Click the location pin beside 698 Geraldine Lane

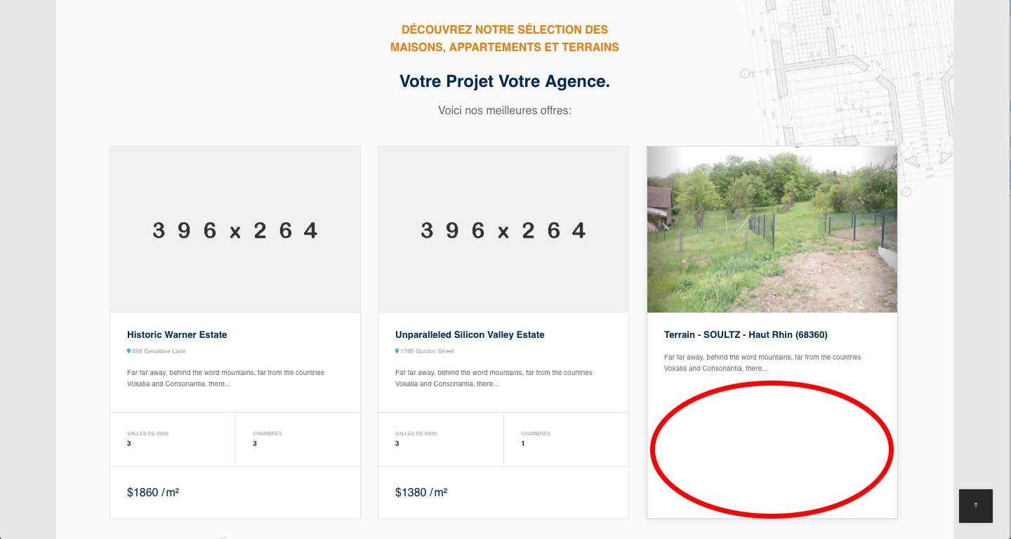tap(128, 351)
